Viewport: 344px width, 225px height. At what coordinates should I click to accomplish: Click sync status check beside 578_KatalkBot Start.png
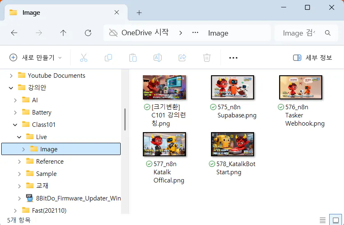(x=212, y=164)
